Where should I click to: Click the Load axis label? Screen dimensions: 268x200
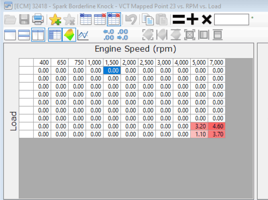pos(13,121)
